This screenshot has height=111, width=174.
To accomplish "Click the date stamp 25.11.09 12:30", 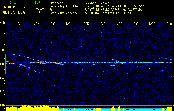I will coord(14,13).
